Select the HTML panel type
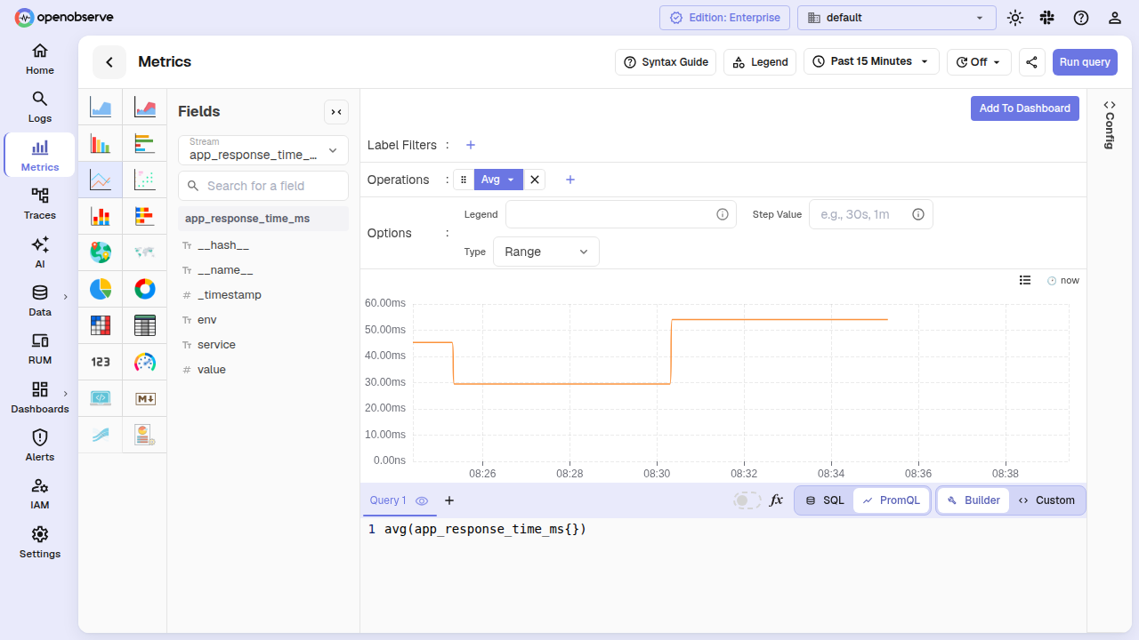 point(101,398)
